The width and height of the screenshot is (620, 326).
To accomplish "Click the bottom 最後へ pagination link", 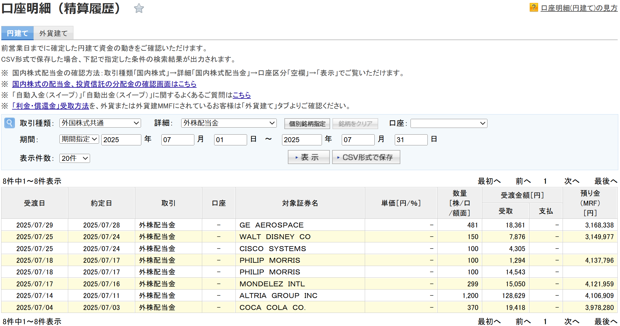I will coord(606,321).
